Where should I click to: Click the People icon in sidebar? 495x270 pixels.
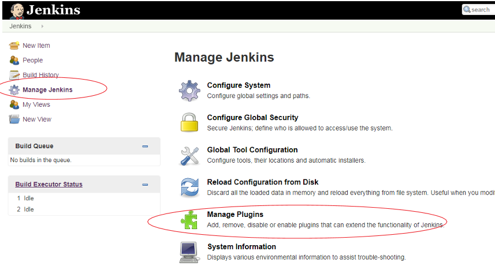pyautogui.click(x=14, y=60)
